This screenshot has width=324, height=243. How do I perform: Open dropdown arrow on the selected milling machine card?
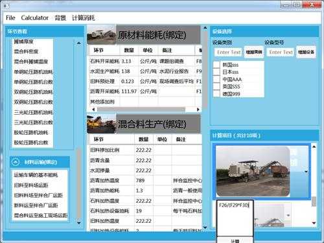[x=306, y=172]
